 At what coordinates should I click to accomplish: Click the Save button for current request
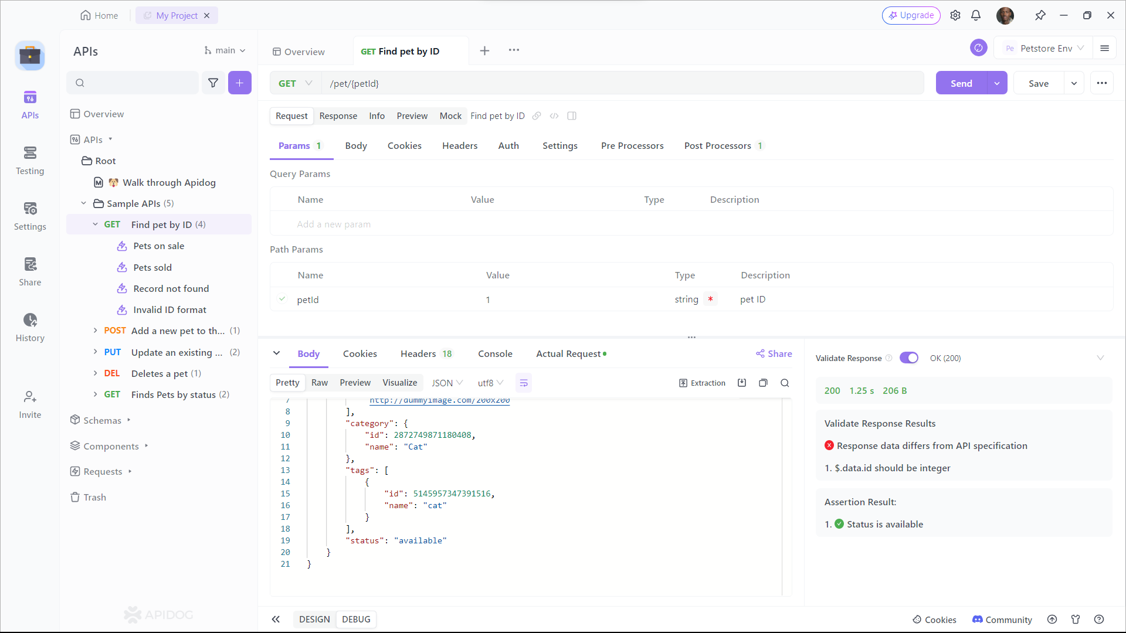(x=1039, y=83)
